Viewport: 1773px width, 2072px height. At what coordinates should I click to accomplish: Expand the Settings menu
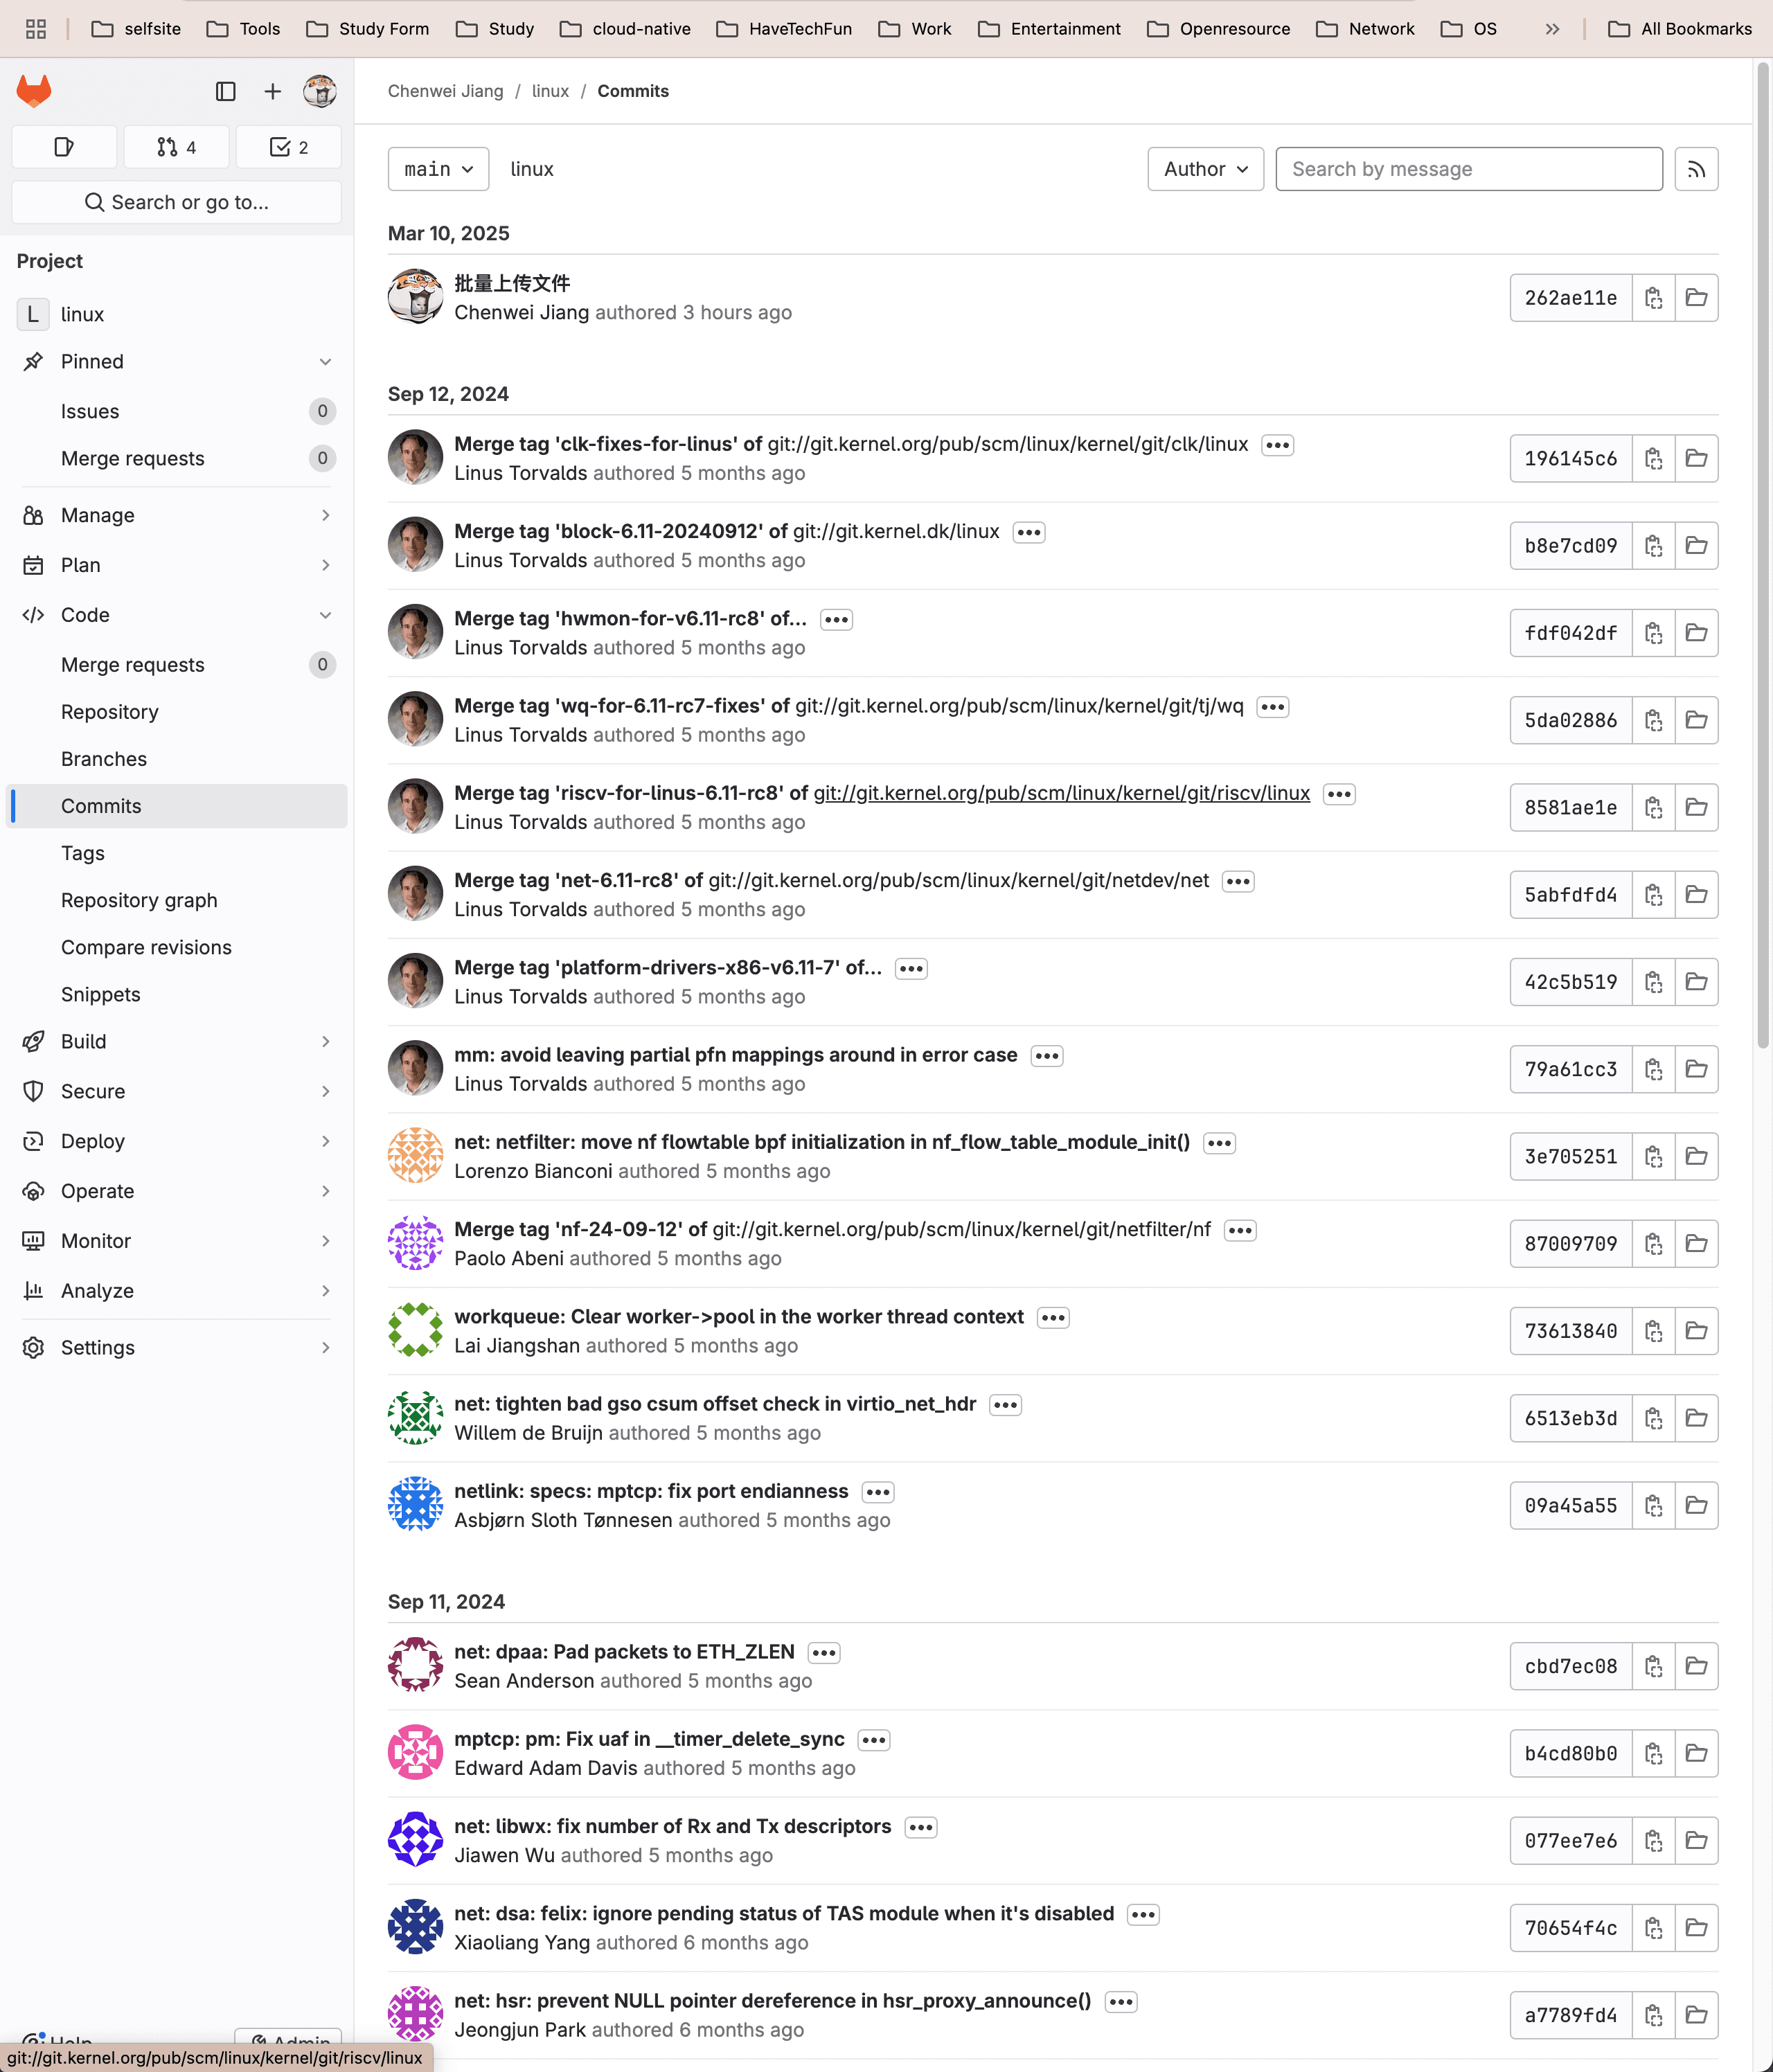tap(176, 1347)
